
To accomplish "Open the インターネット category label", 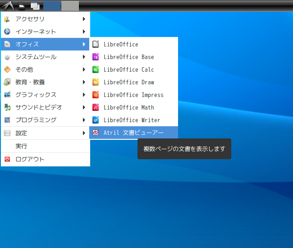I will (x=36, y=32).
